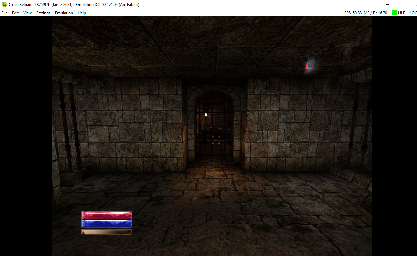
Task: Click the FPS: 59.88 readout
Action: coord(353,13)
